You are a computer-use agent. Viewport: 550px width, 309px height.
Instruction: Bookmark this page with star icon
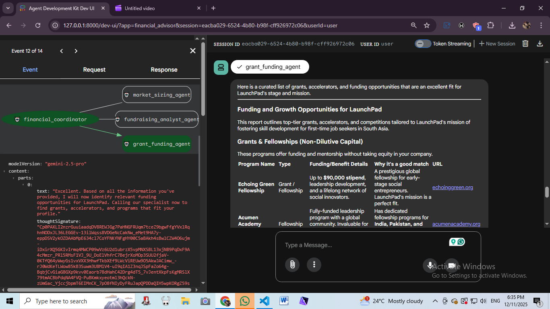point(427,25)
